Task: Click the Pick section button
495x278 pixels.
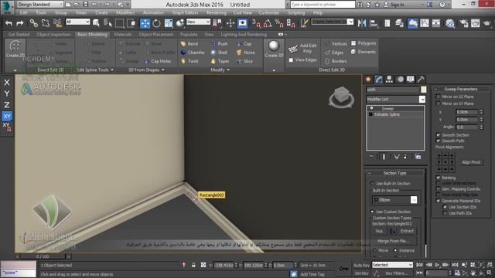Action: [379, 231]
